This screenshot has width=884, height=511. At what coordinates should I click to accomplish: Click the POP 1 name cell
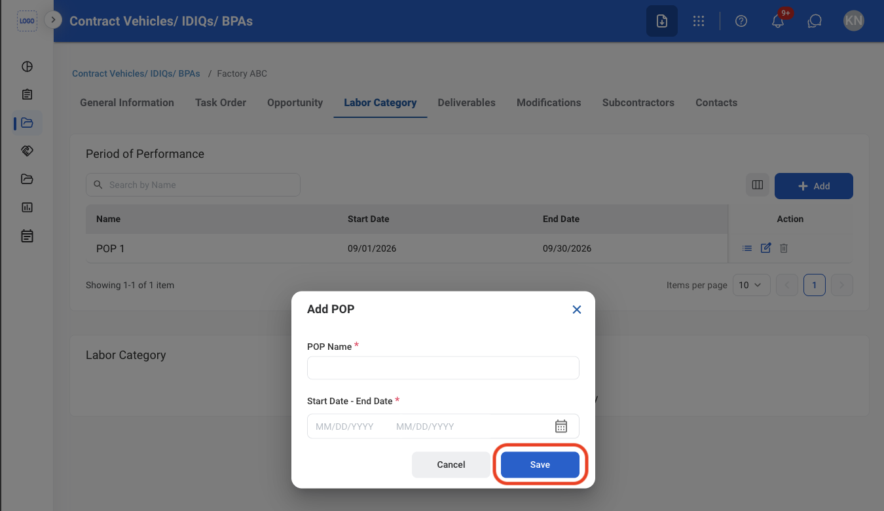point(110,249)
